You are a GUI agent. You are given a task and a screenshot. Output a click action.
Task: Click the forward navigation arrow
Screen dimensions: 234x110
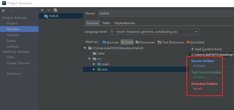pos(10,11)
